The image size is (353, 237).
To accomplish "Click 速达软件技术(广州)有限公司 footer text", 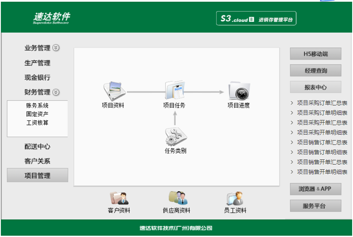I will click(x=176, y=228).
